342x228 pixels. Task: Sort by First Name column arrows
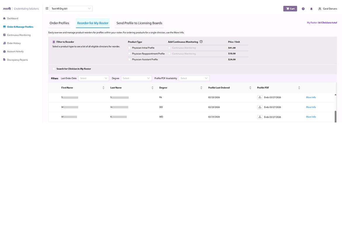pyautogui.click(x=103, y=88)
